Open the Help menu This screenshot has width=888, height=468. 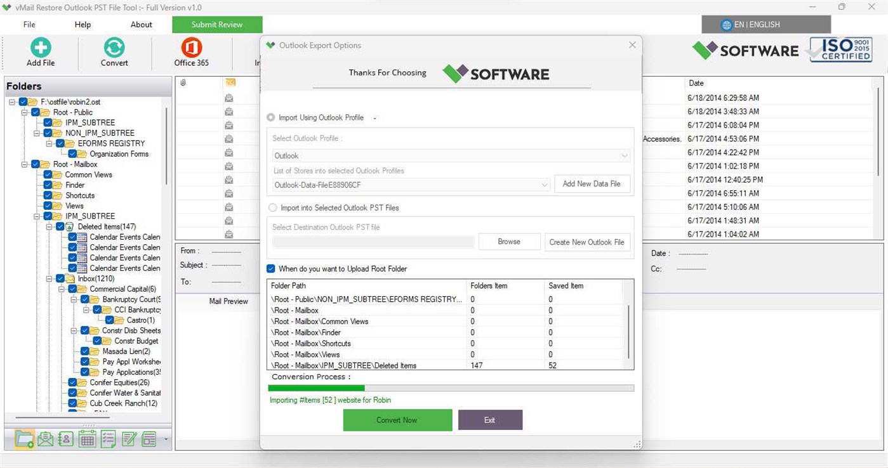82,24
